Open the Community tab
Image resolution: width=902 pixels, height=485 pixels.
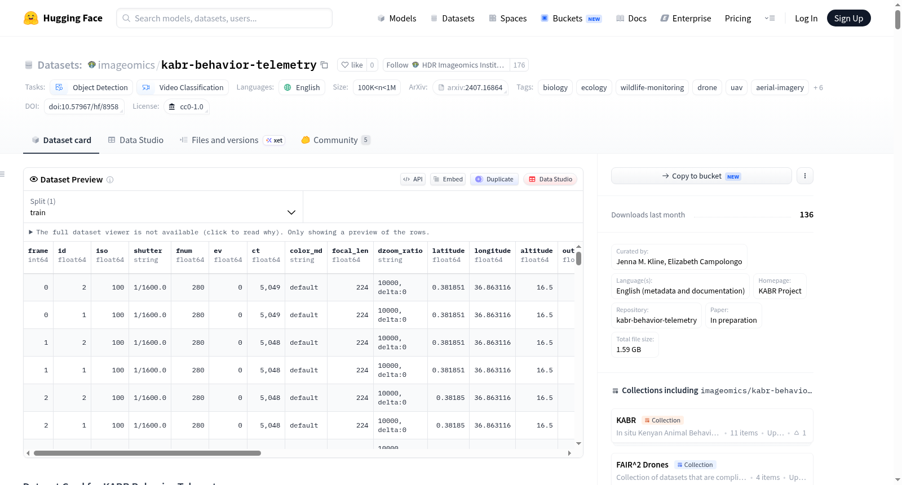pos(335,140)
